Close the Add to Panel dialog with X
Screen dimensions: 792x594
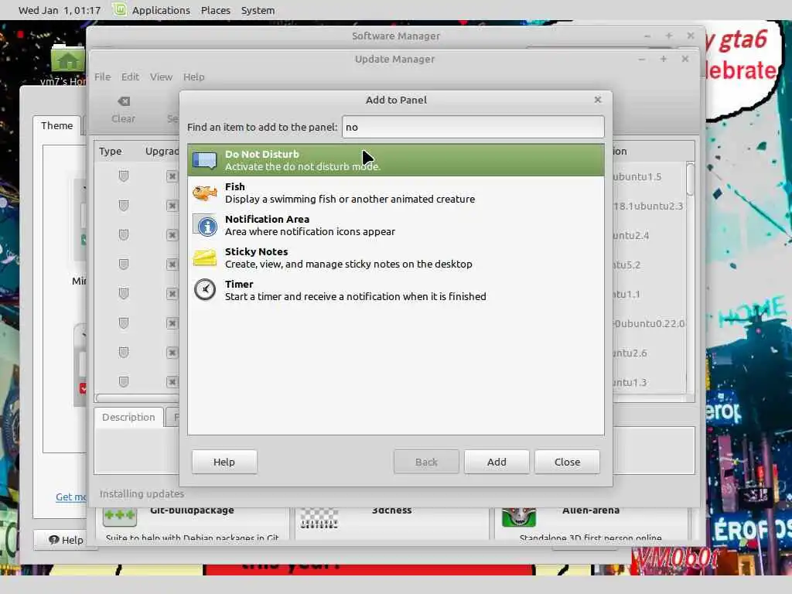point(598,100)
